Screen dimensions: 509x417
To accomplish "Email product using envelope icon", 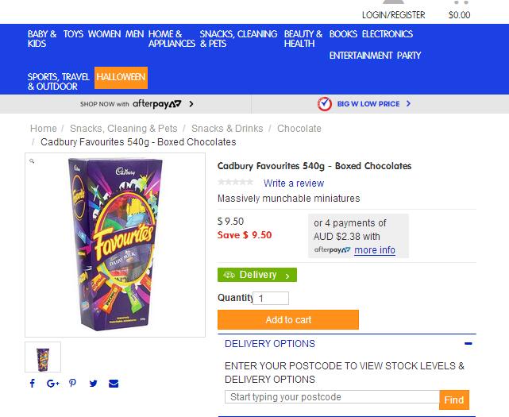I will (x=114, y=384).
